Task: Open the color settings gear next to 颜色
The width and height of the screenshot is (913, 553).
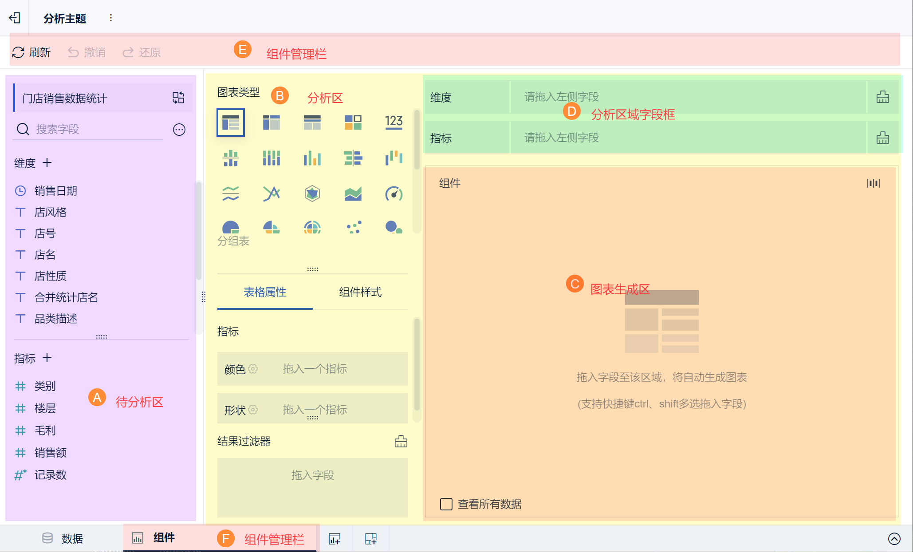Action: (x=253, y=369)
